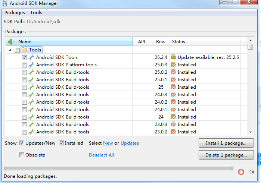The height and width of the screenshot is (183, 261).
Task: Check Build-tools rev 23.0.3 checkbox
Action: 24,124
